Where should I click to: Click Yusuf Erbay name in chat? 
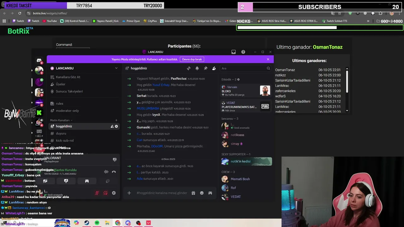161,85
